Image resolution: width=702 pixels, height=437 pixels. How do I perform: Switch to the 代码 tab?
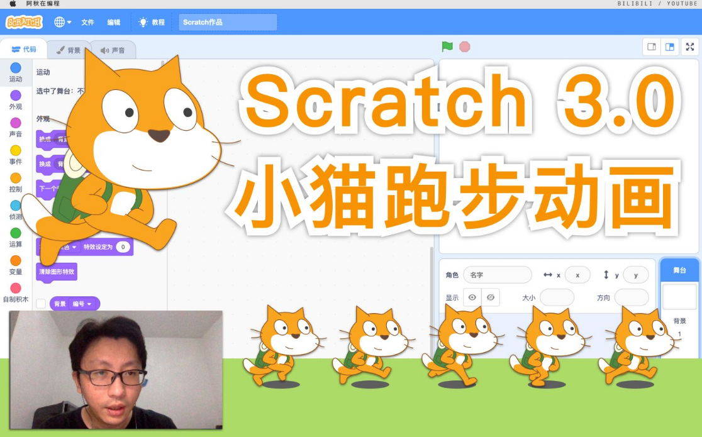pyautogui.click(x=24, y=49)
